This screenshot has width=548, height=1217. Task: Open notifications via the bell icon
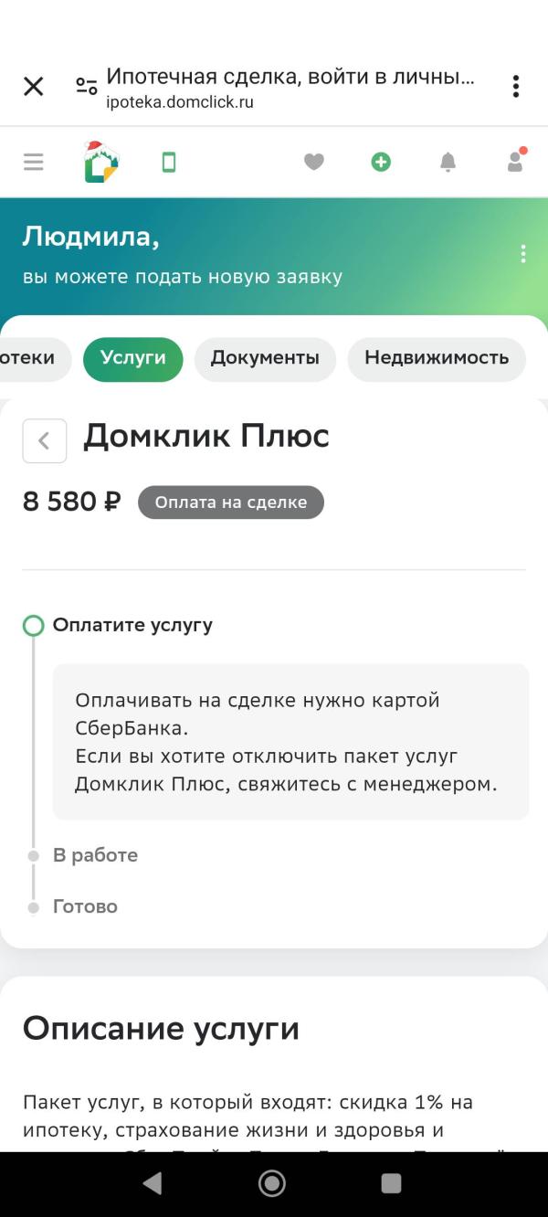pos(448,161)
